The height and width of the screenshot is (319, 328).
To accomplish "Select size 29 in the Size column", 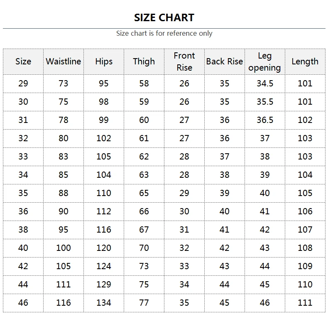I will (23, 83).
